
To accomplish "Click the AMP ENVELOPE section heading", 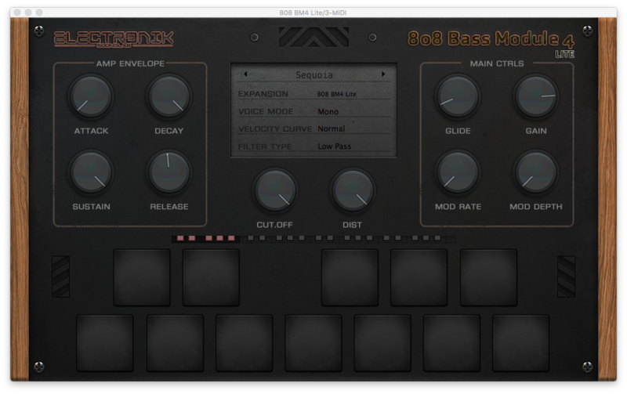I will coord(130,63).
